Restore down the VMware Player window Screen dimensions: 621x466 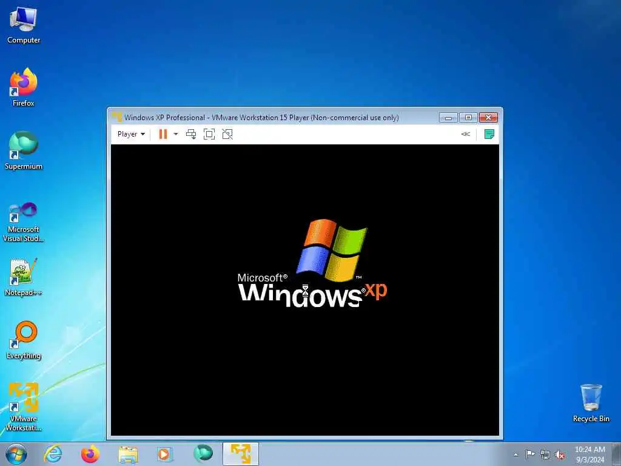pyautogui.click(x=468, y=117)
